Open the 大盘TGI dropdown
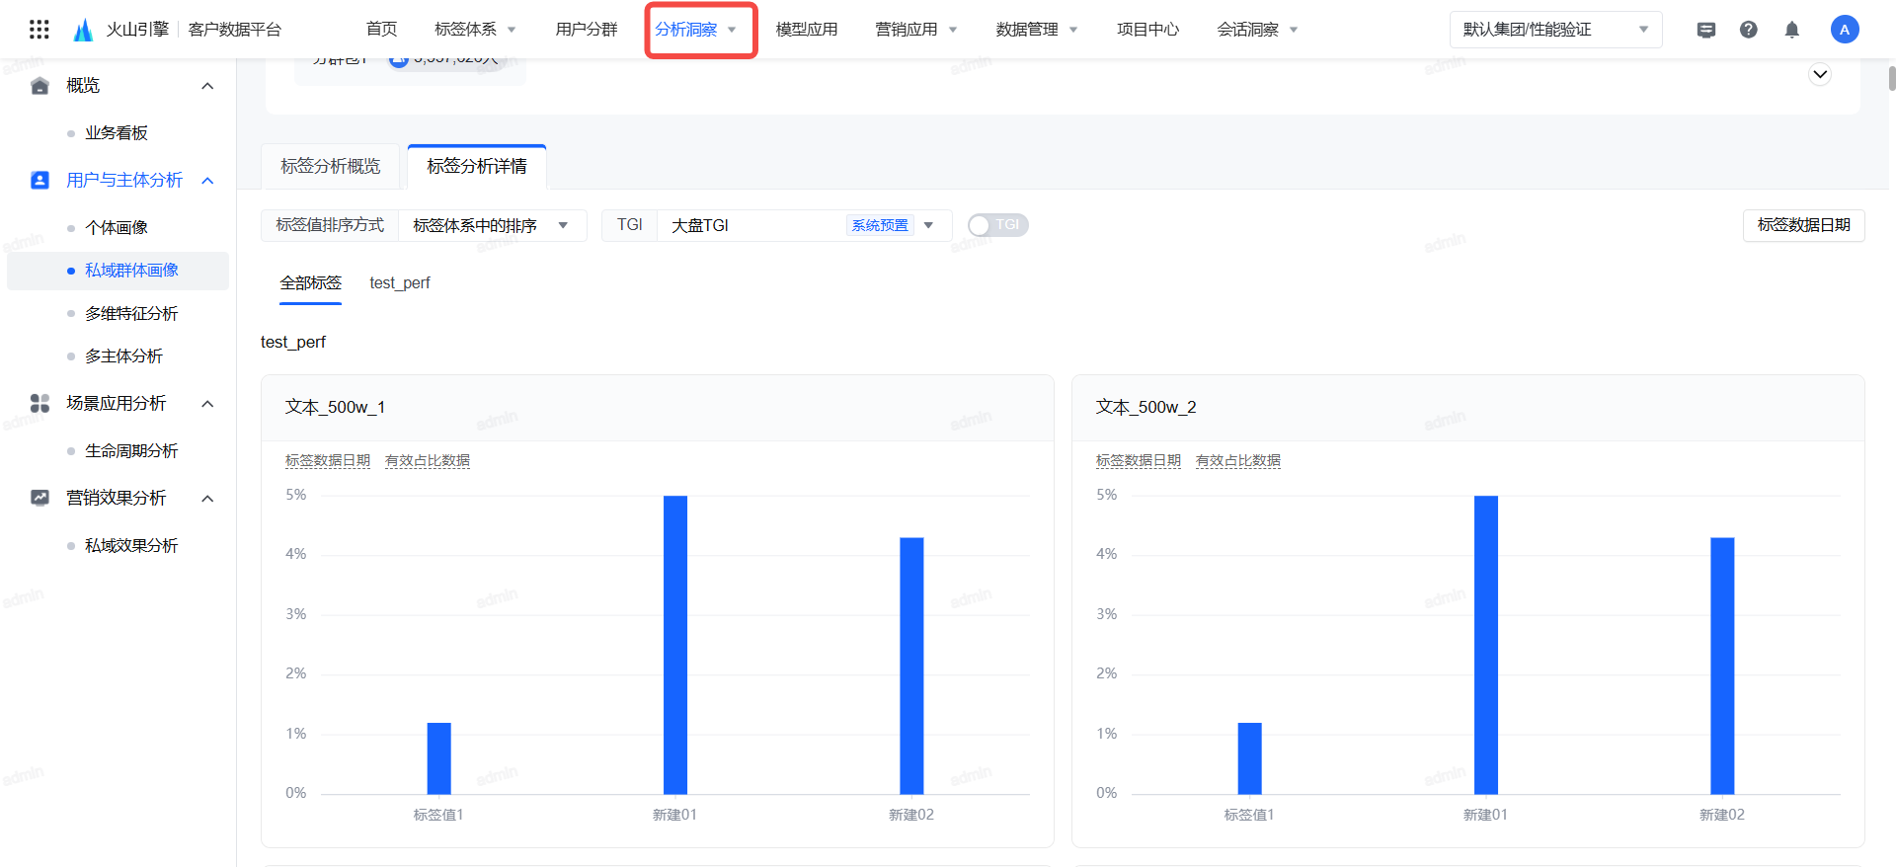 pos(802,225)
